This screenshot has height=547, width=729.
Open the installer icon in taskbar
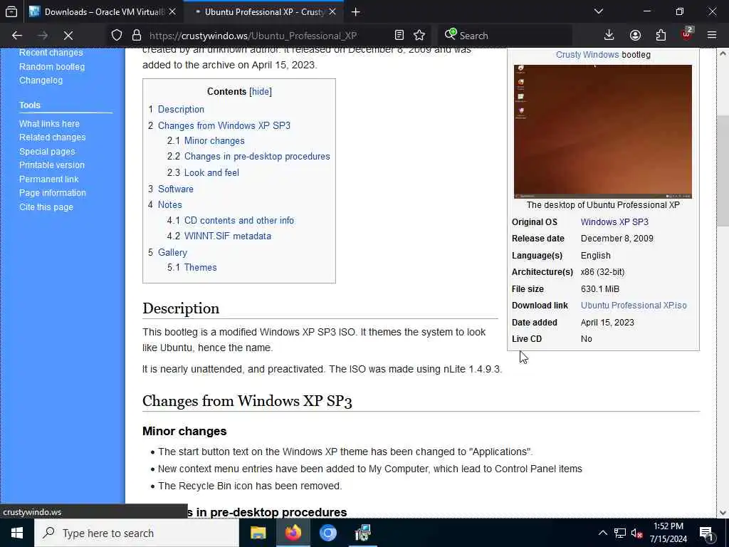coord(362,533)
